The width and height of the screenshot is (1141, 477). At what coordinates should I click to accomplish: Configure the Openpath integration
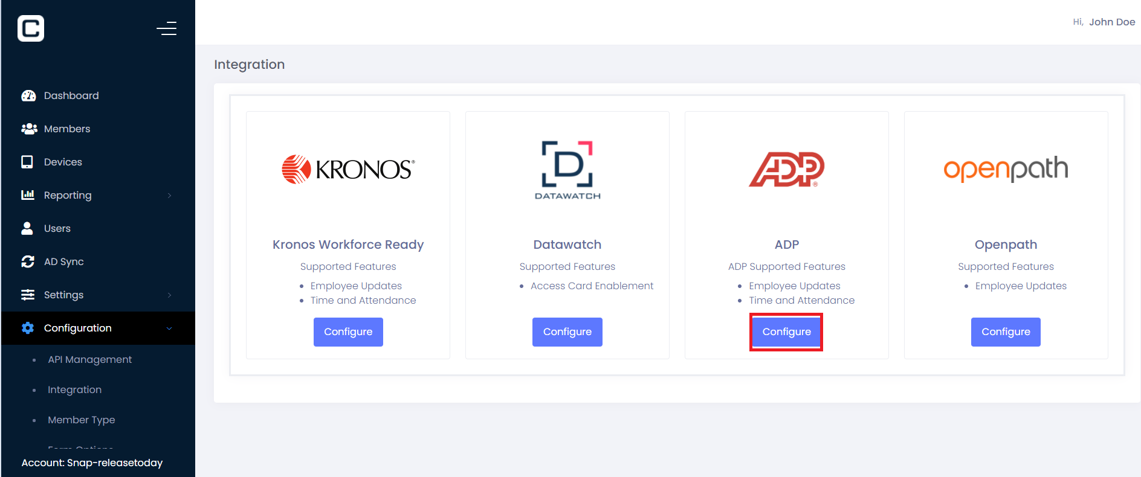[1006, 332]
